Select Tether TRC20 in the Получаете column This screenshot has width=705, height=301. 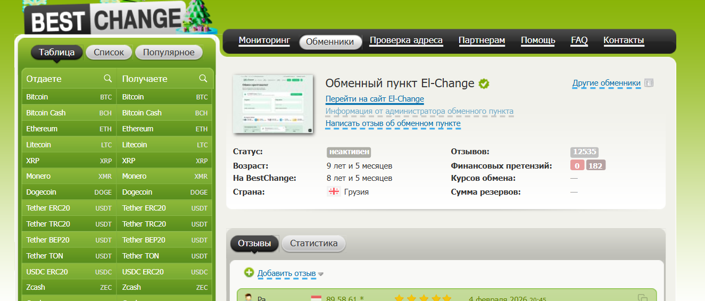(164, 224)
